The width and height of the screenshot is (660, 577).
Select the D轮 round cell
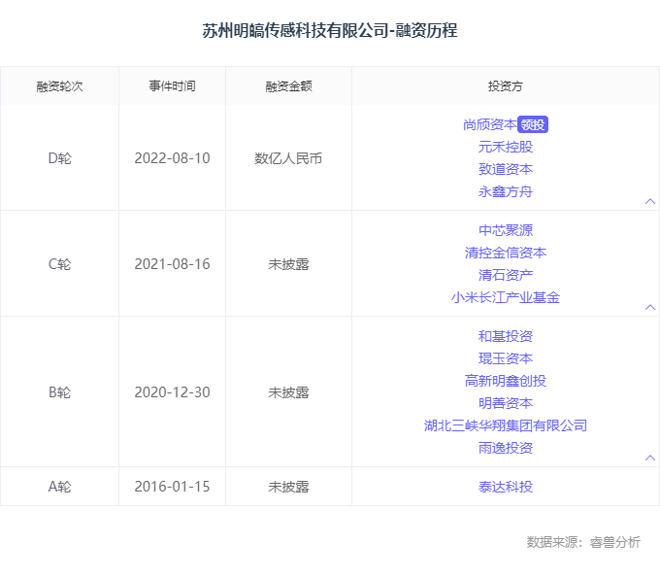point(59,158)
